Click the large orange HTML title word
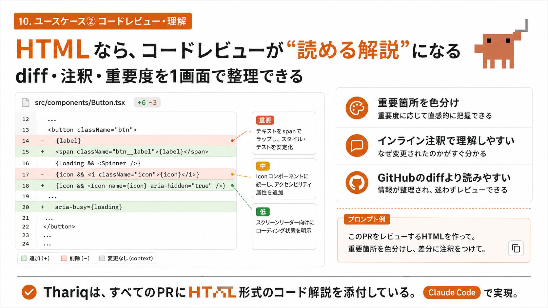548x308 pixels. click(x=52, y=50)
